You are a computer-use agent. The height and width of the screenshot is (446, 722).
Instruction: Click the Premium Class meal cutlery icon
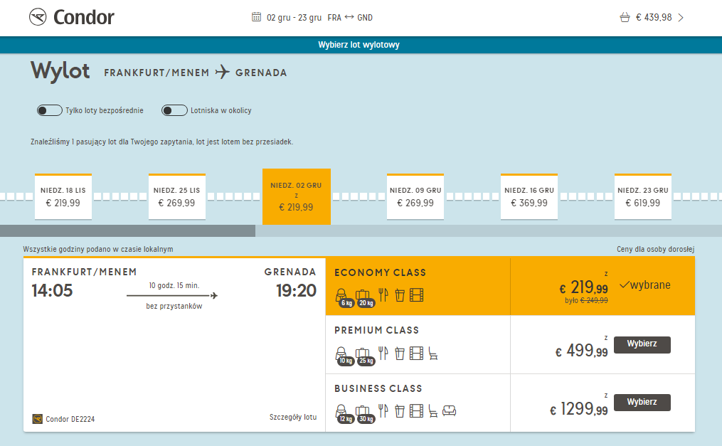tap(383, 354)
